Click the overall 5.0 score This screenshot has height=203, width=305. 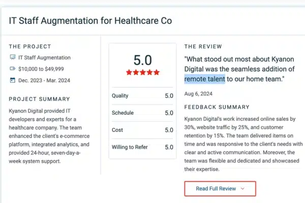[142, 60]
